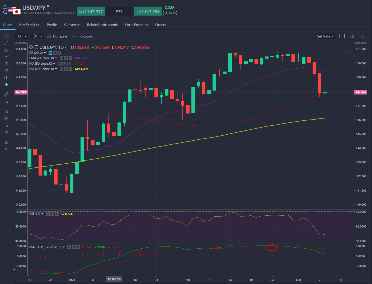372x284 pixels.
Task: Select the crosshair cursor tool
Action: (x=6, y=36)
